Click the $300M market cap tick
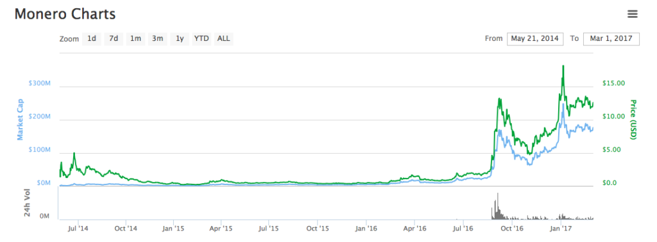 pyautogui.click(x=39, y=83)
